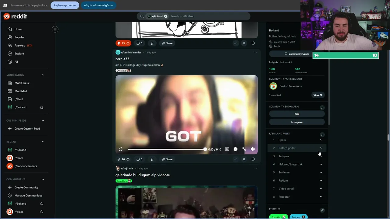Downvote the post with 25 points
Screen dimensions: 390x219
(128, 43)
